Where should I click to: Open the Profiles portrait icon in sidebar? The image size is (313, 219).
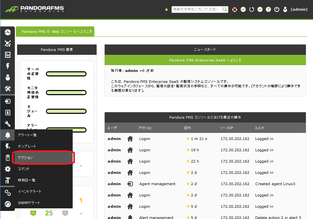point(7,113)
